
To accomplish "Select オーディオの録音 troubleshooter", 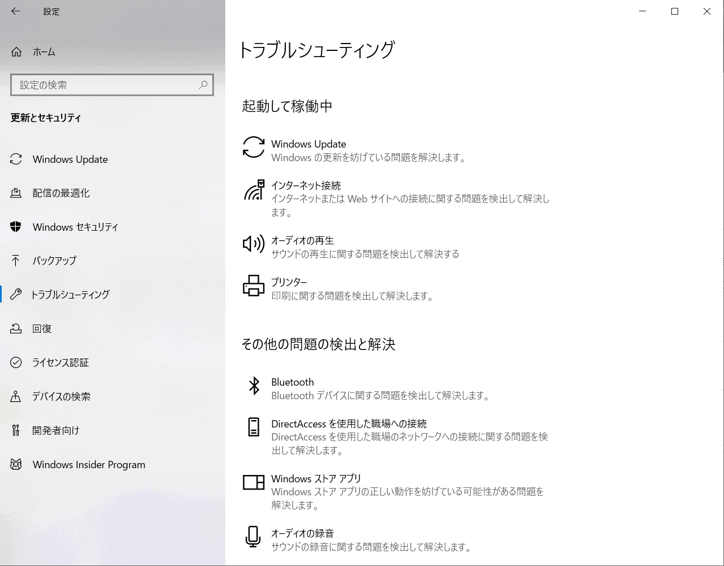I will 396,539.
